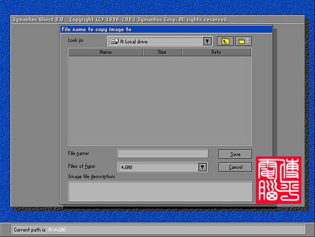Viewport: 315px width, 237px height.
Task: Click the File name label
Action: tap(79, 153)
